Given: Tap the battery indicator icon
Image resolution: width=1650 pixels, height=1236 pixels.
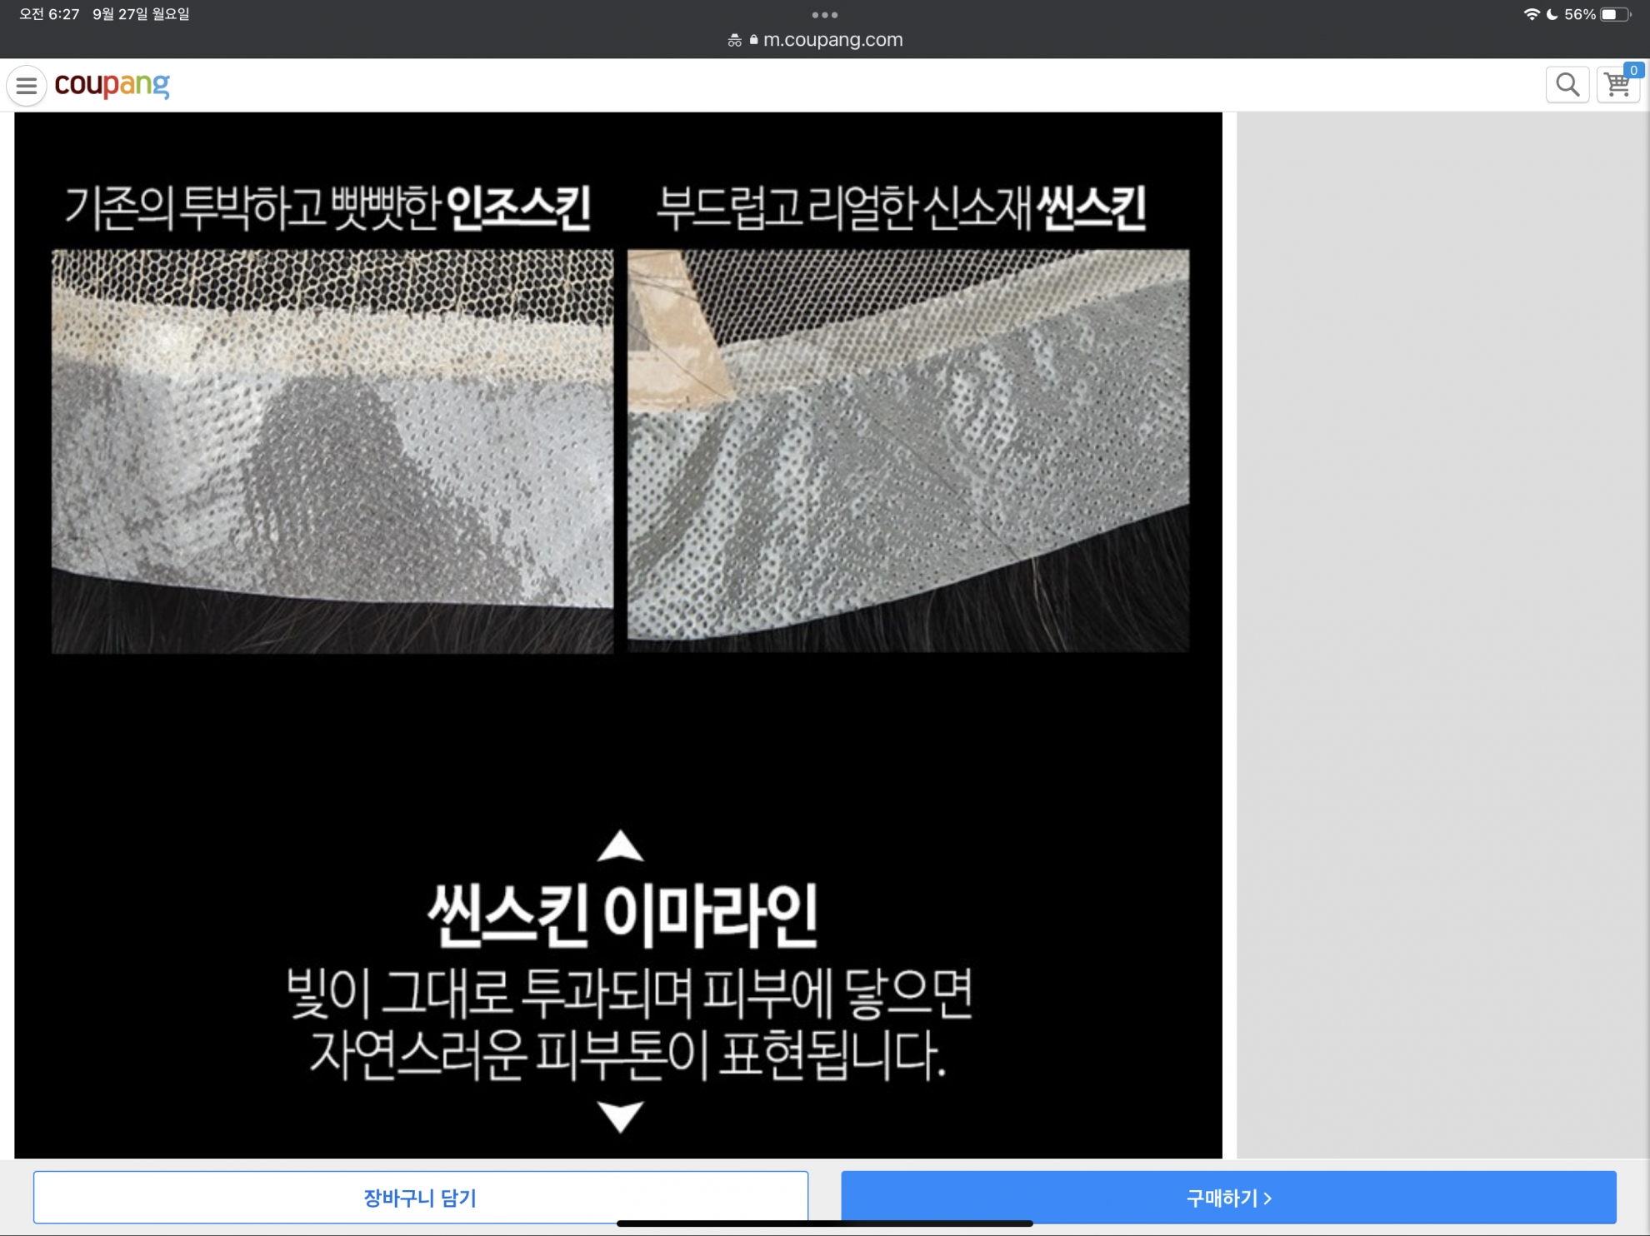Looking at the screenshot, I should pyautogui.click(x=1615, y=14).
